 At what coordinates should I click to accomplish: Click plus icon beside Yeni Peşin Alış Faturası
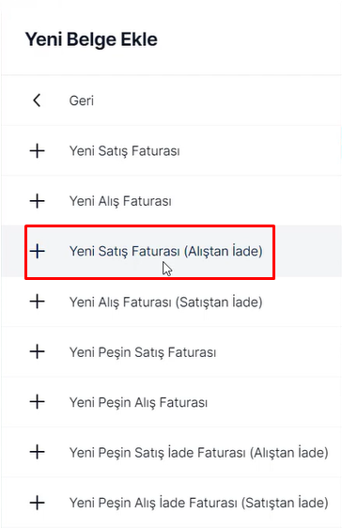click(x=37, y=402)
